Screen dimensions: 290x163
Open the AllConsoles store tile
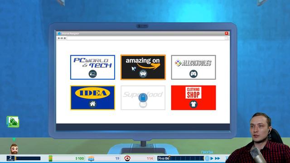(193, 67)
